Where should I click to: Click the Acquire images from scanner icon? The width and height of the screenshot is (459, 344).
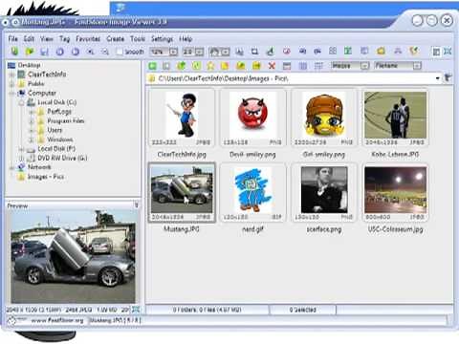[x=14, y=51]
